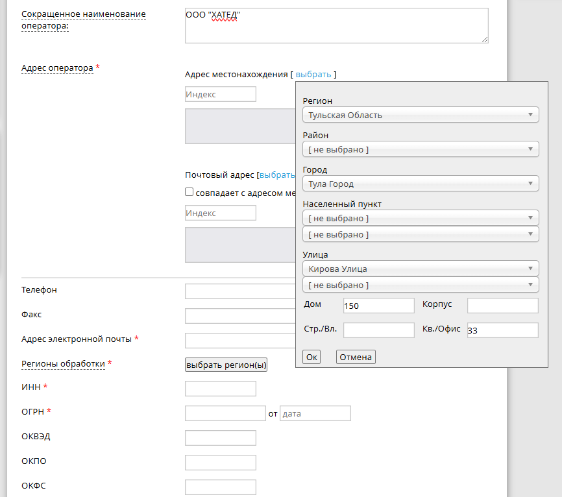Click the Корпус input field
This screenshot has height=497, width=562.
click(502, 306)
